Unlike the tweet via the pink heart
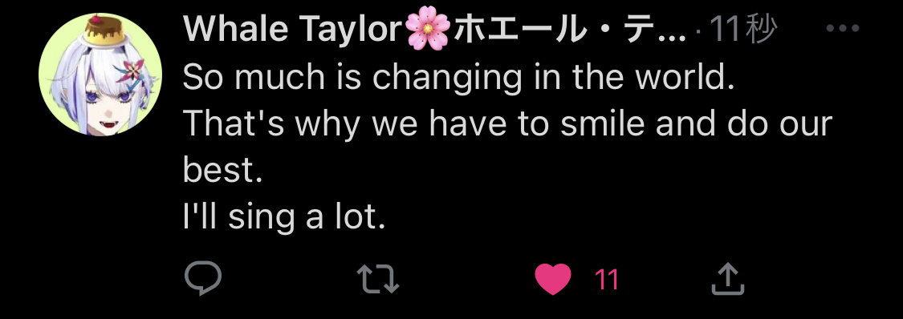 553,280
